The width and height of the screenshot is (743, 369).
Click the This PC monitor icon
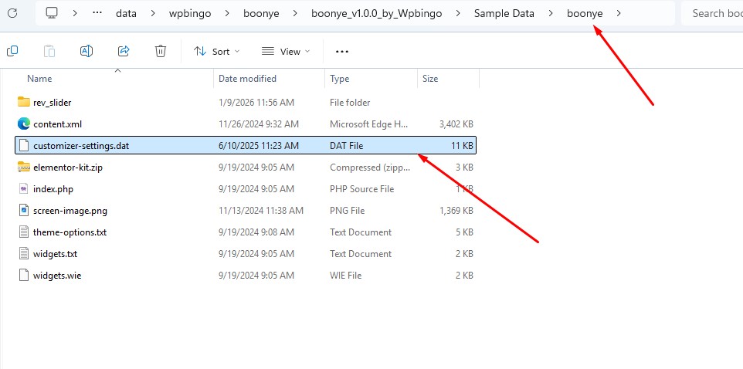[x=52, y=13]
